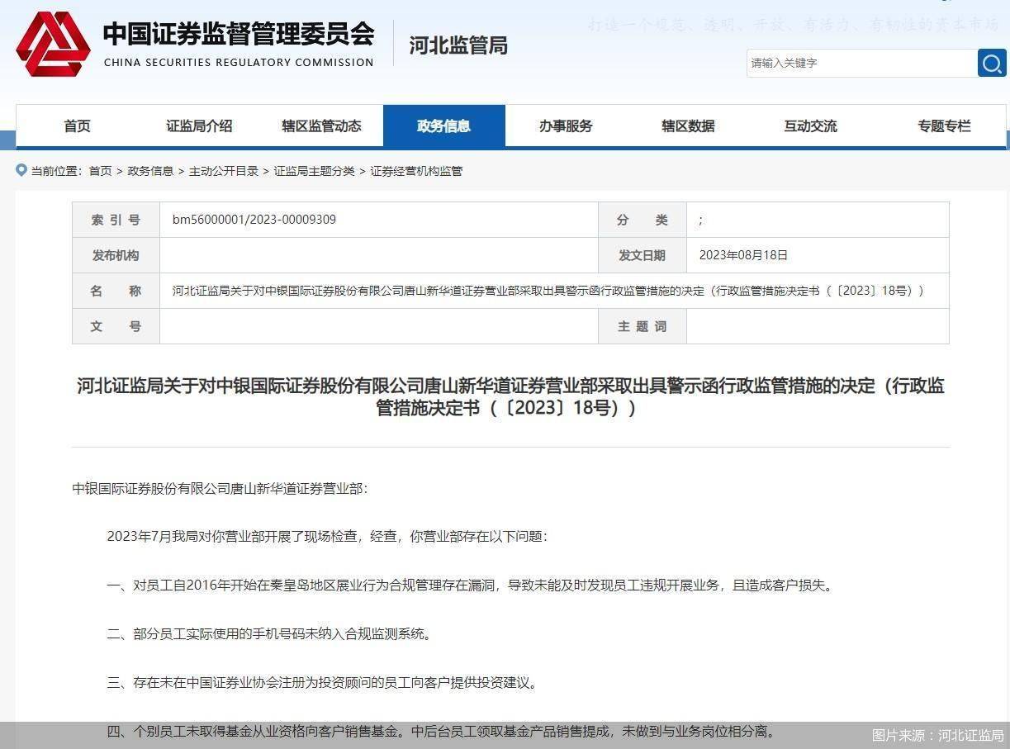Click the 河北监管局 header label

coord(458,45)
